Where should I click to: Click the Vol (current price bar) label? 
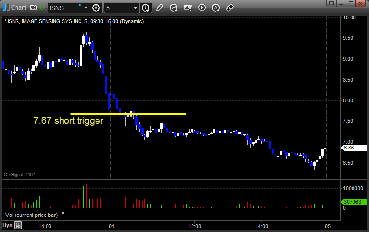click(32, 215)
